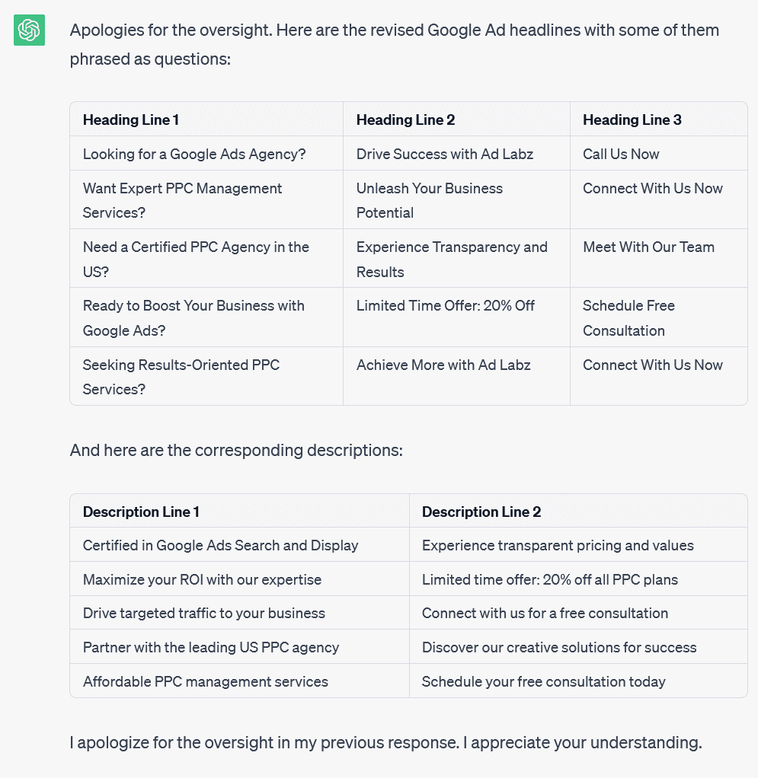Select the 'Limited Time Offer: 20% Off' headline cell
This screenshot has height=778, width=758.
pos(446,306)
